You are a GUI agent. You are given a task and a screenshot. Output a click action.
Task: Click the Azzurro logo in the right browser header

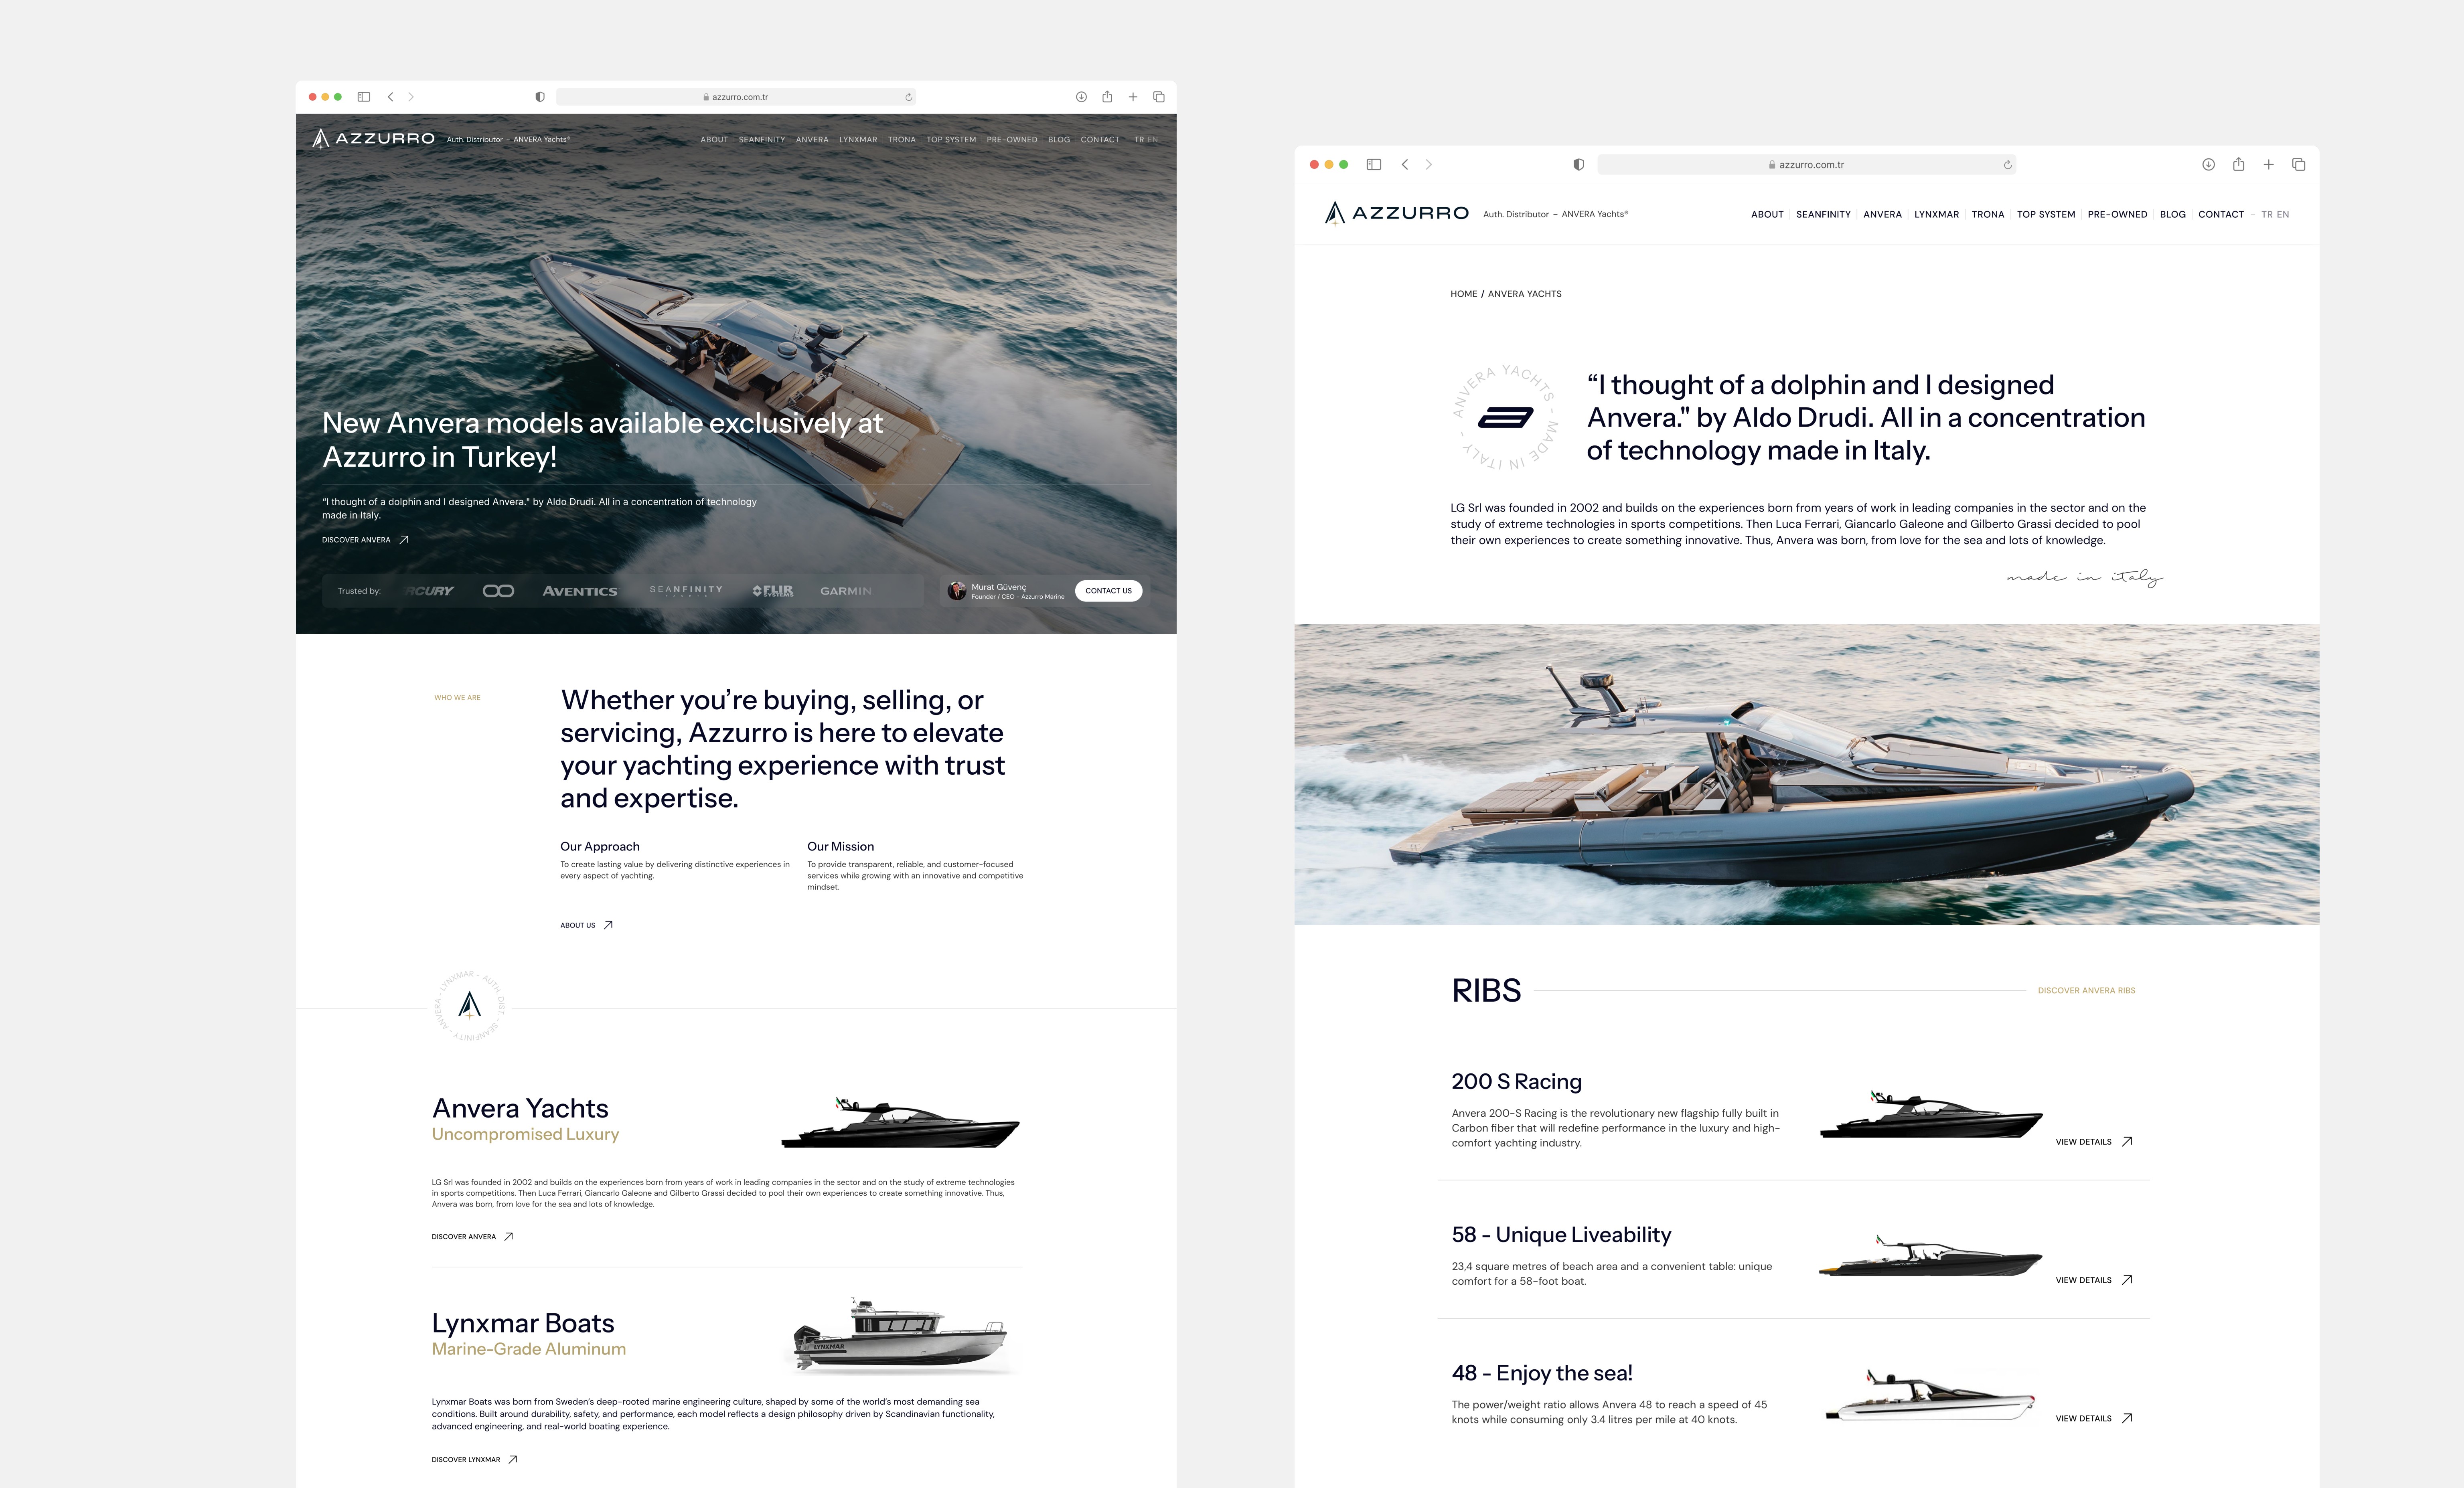click(1396, 213)
